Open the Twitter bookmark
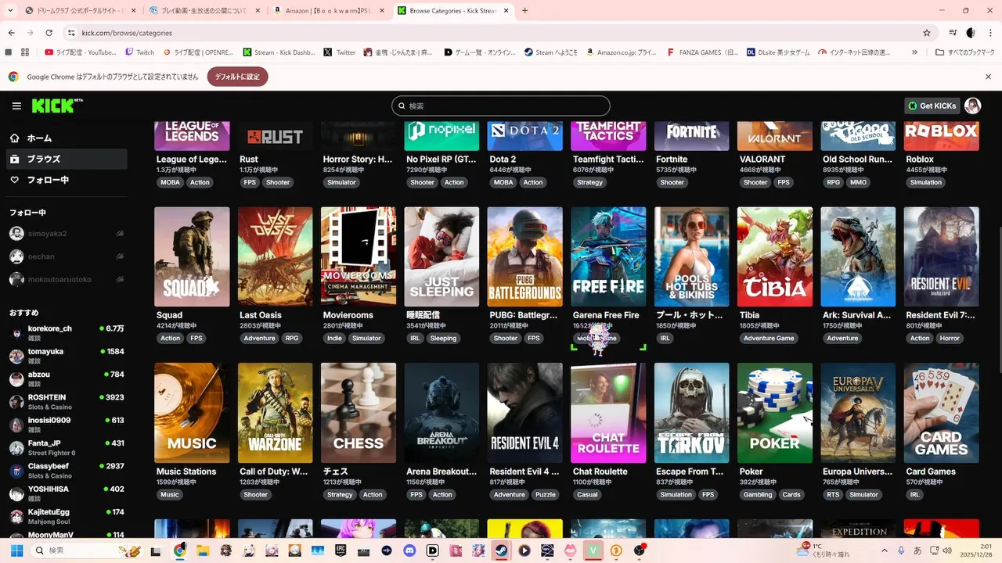The height and width of the screenshot is (563, 1002). coord(341,52)
